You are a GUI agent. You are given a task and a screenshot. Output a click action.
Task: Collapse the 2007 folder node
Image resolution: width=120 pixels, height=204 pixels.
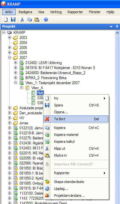pyautogui.click(x=9, y=58)
